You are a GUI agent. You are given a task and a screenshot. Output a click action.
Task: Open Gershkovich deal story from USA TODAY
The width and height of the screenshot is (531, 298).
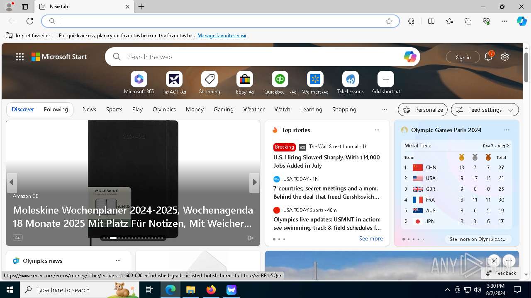(326, 192)
